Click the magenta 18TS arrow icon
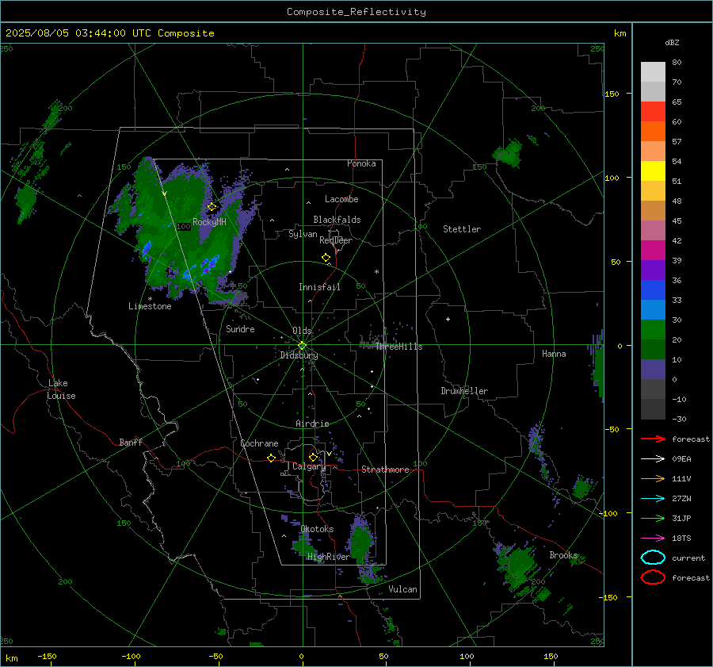Screen dimensions: 713x667 (653, 539)
